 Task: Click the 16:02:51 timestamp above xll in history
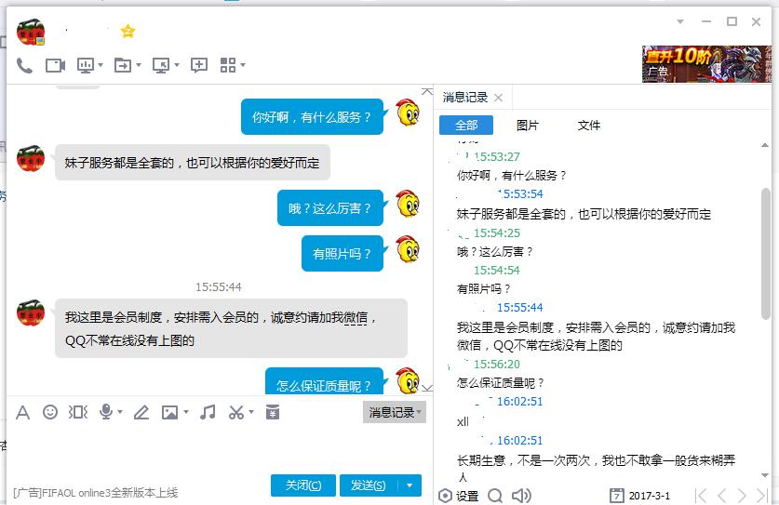coord(519,401)
